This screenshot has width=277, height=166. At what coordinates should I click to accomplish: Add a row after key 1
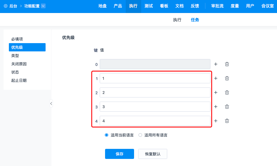[216, 78]
